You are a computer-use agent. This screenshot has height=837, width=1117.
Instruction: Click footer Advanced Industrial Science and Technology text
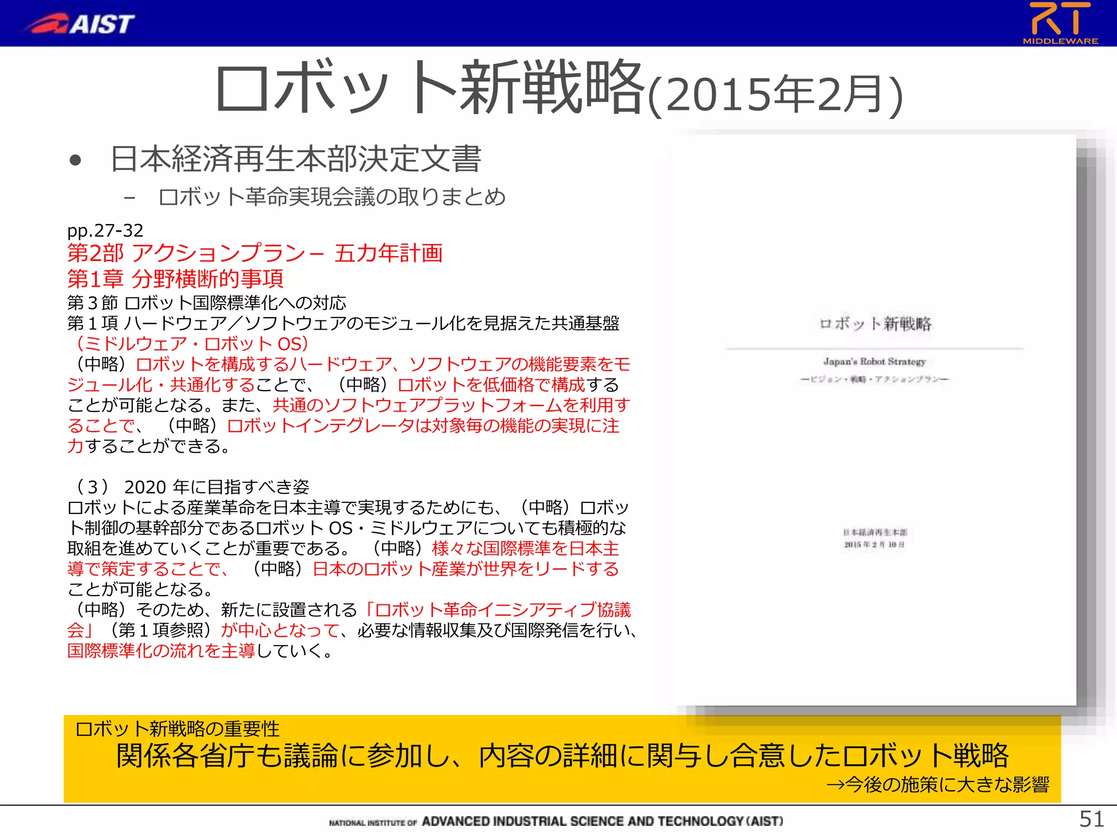click(x=556, y=821)
